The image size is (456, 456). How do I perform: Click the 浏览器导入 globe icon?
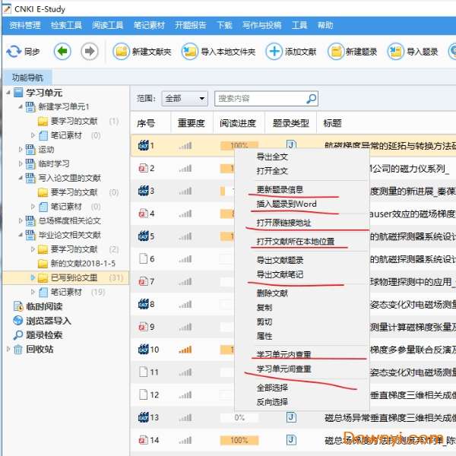(18, 321)
